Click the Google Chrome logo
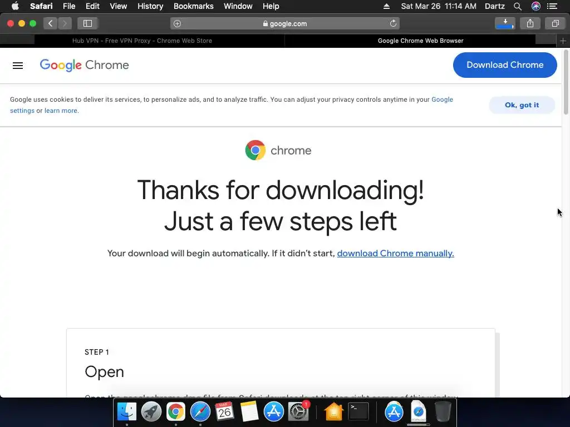 pyautogui.click(x=85, y=65)
